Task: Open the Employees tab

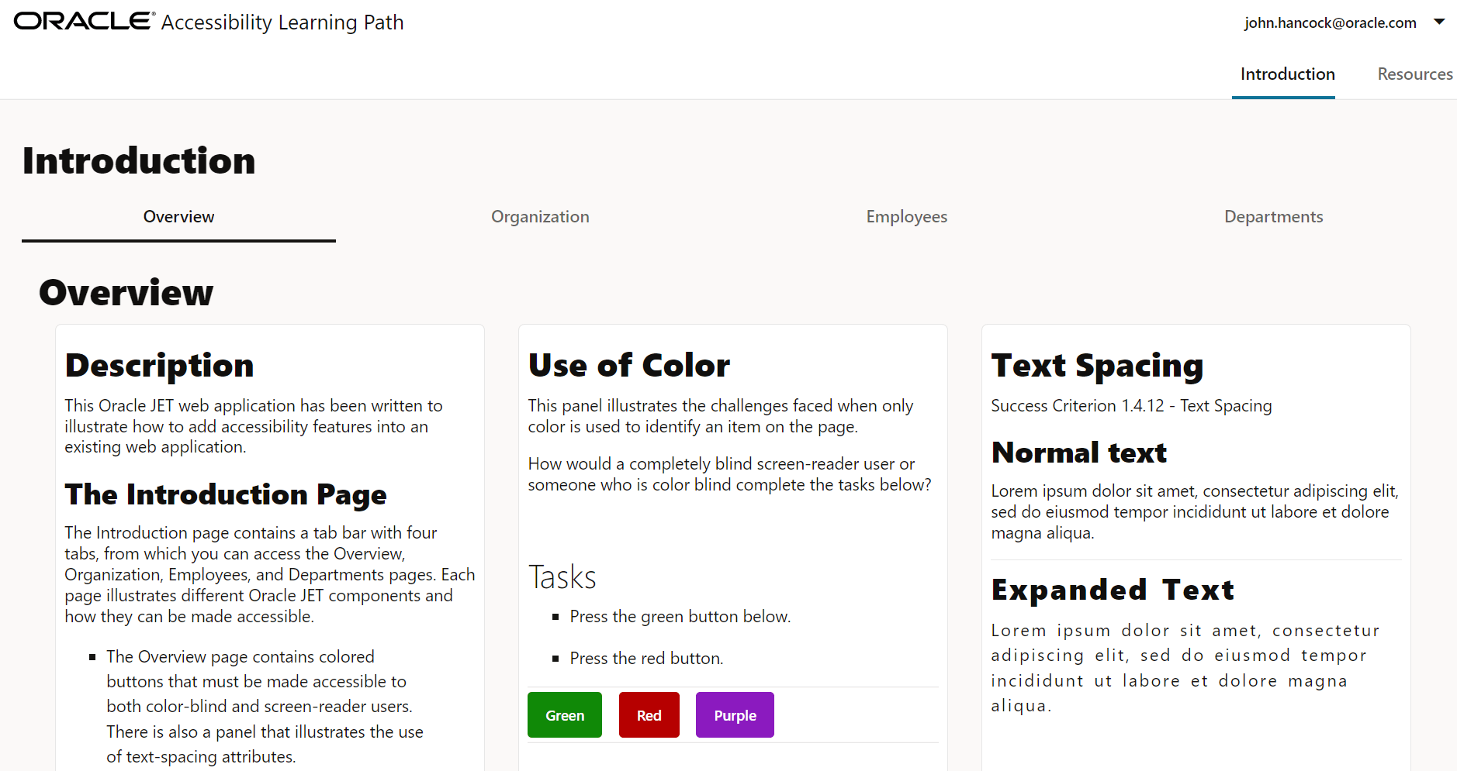Action: click(906, 217)
